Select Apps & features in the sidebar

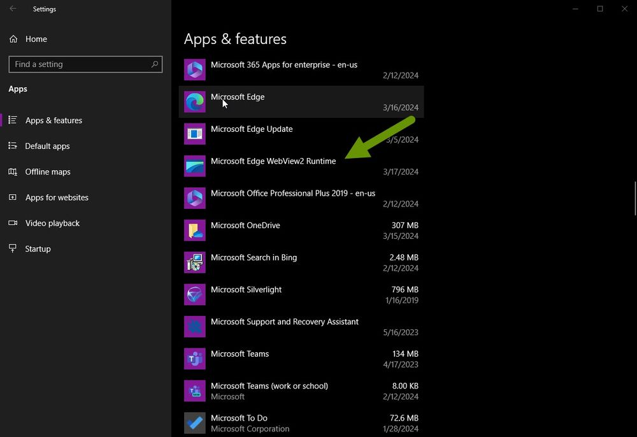click(54, 120)
